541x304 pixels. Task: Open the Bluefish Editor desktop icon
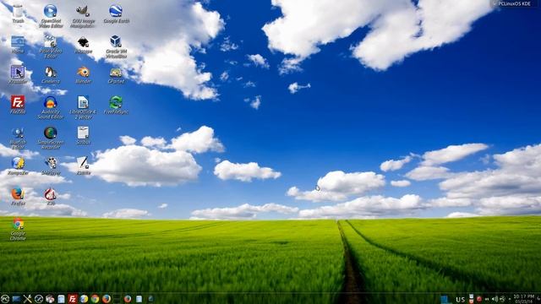coord(18,138)
